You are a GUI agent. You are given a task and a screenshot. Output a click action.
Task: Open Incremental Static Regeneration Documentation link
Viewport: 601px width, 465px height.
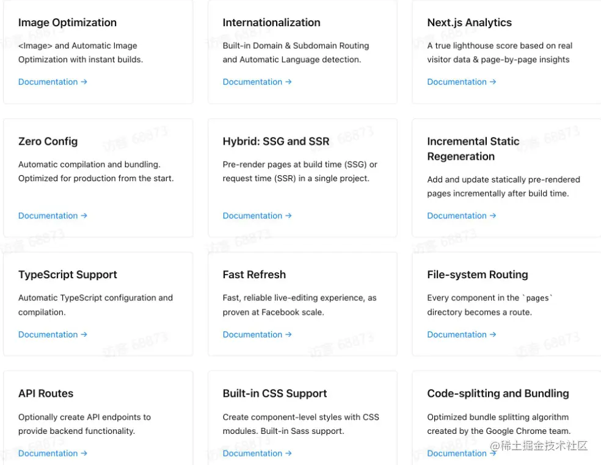pos(461,215)
